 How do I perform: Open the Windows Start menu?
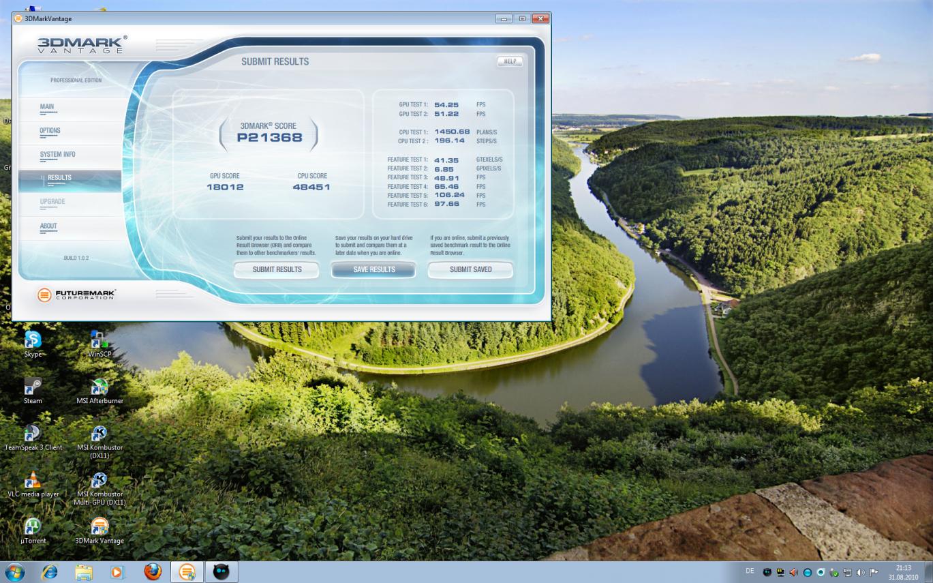pos(14,571)
